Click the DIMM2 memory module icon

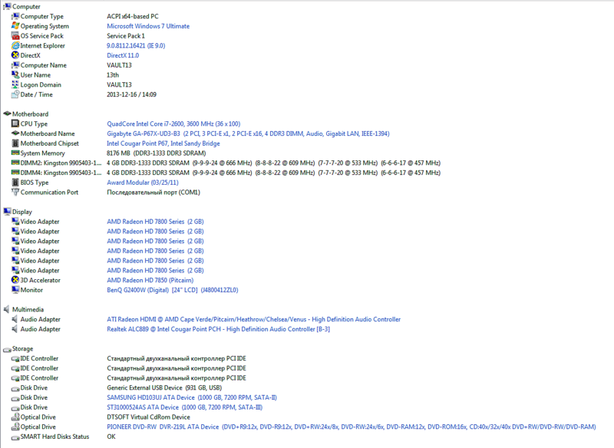15,163
